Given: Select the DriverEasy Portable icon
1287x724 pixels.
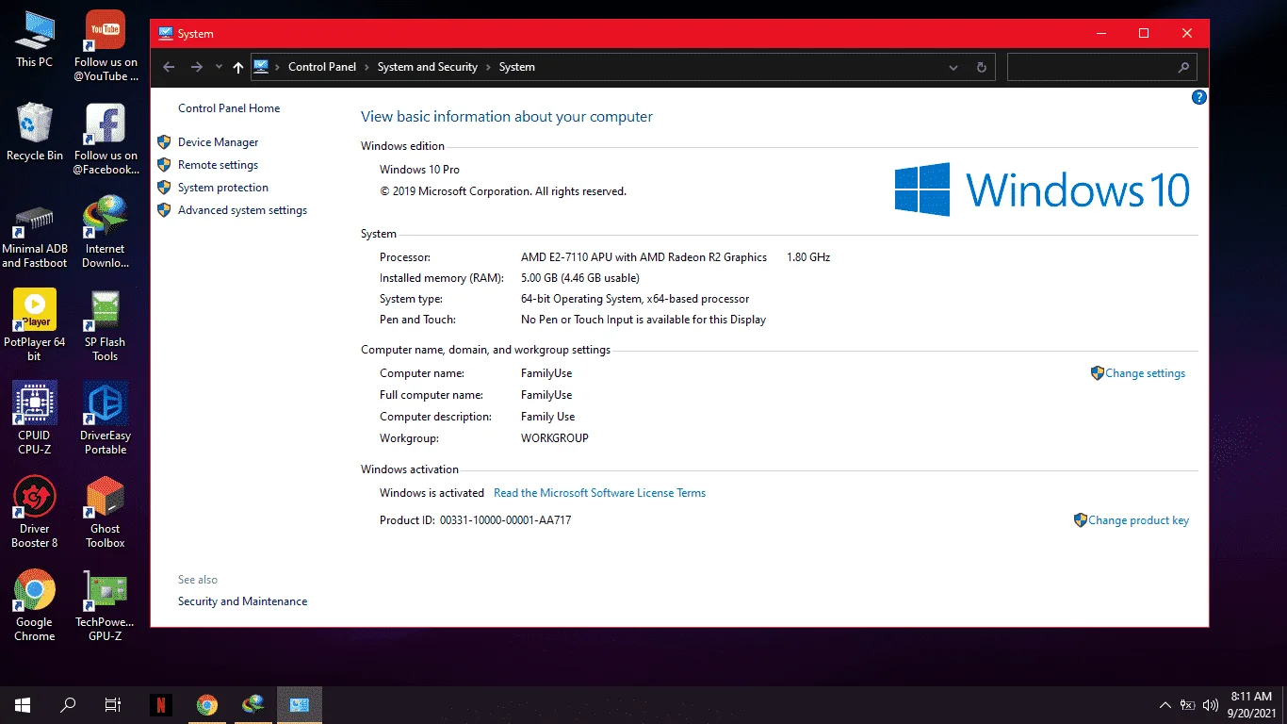Looking at the screenshot, I should [x=106, y=420].
